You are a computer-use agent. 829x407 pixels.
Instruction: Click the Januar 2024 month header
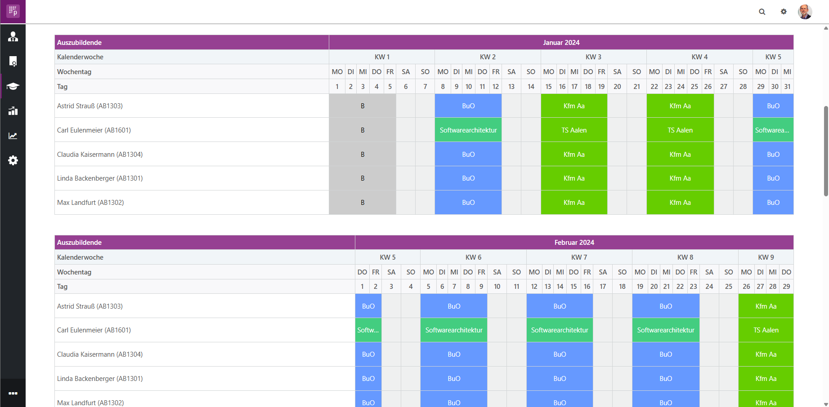[x=561, y=43]
